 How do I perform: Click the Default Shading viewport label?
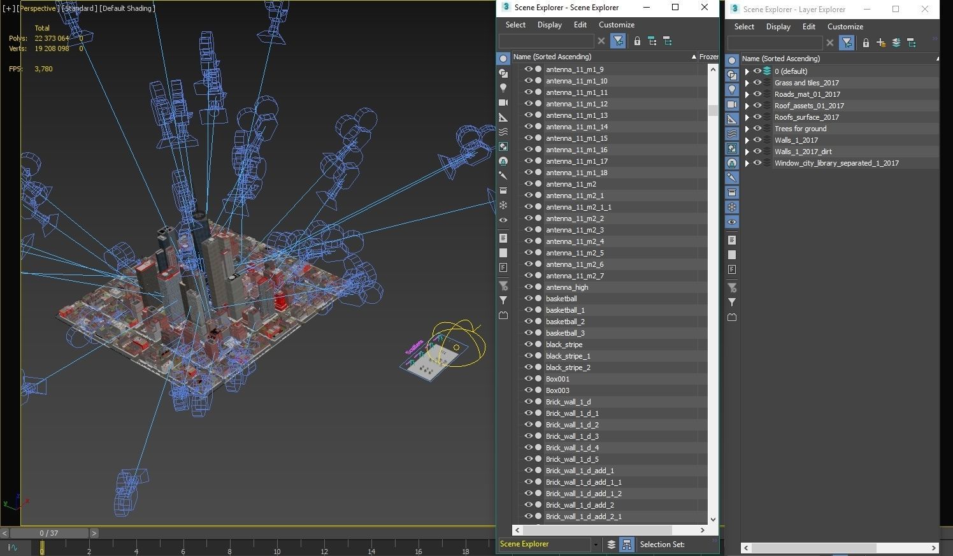pyautogui.click(x=127, y=8)
